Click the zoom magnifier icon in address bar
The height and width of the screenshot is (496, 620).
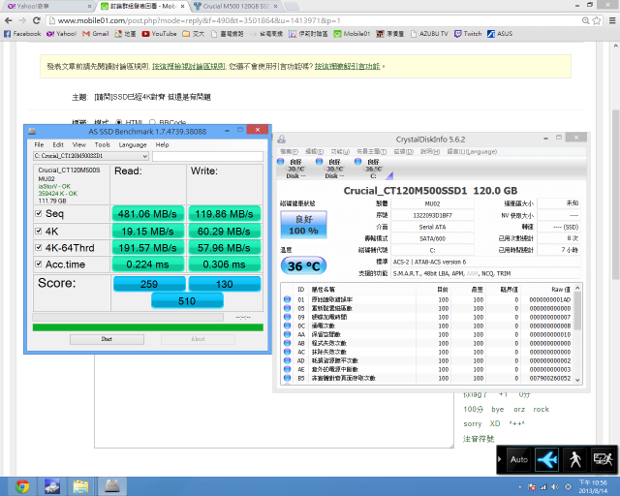585,20
